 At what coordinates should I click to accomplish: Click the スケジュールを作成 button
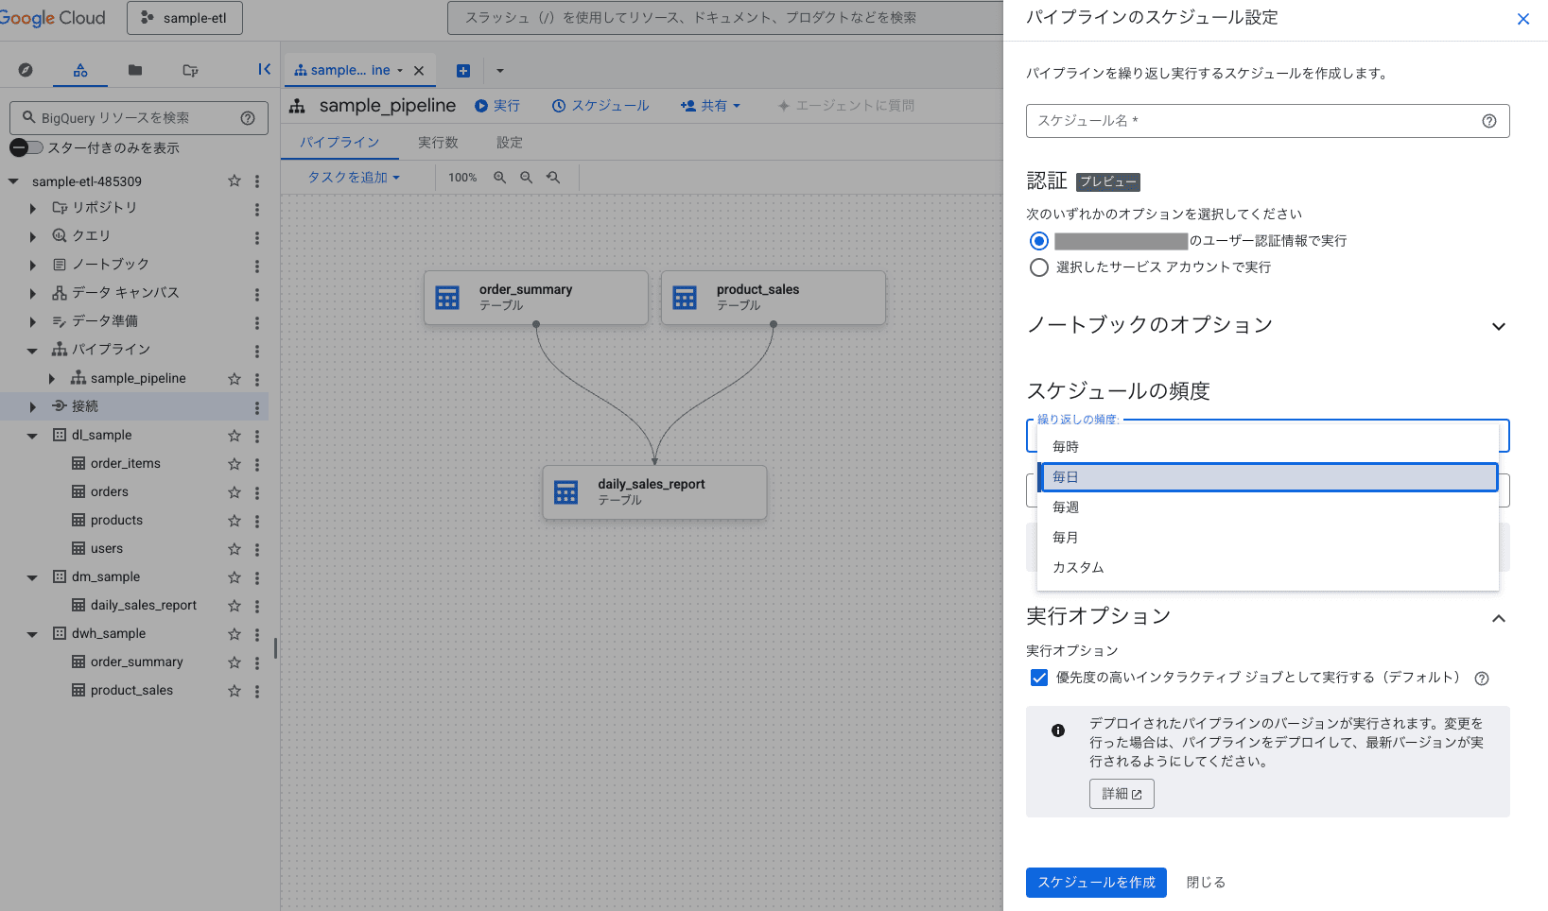[x=1095, y=882]
